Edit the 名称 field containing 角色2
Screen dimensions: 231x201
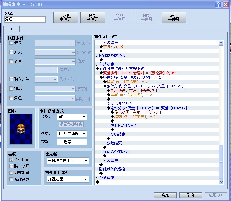point(25,19)
